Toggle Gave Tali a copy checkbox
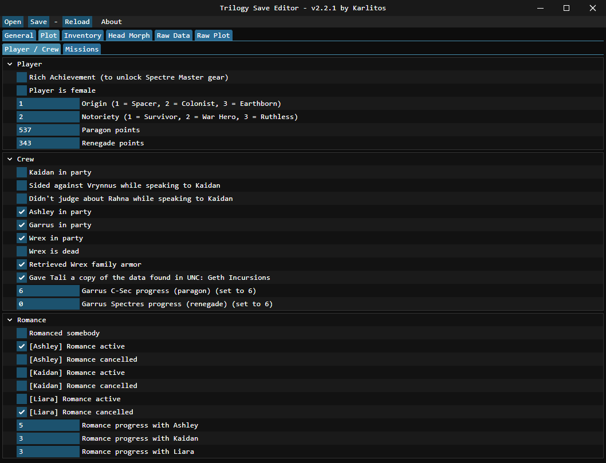The width and height of the screenshot is (606, 463). [x=22, y=278]
